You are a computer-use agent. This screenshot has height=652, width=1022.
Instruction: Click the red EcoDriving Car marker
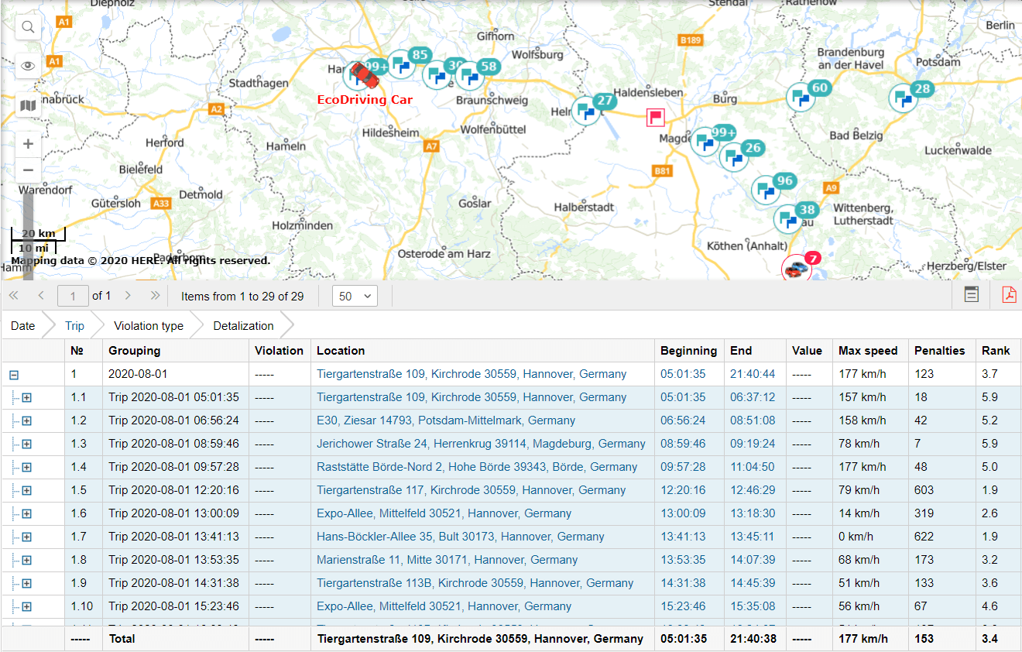point(362,76)
